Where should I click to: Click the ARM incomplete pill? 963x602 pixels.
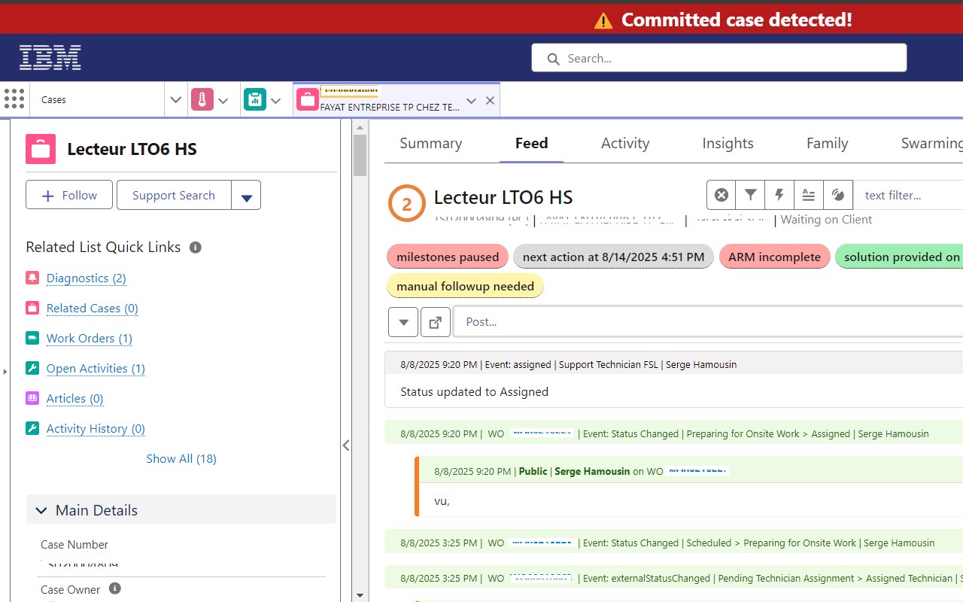[x=774, y=257]
